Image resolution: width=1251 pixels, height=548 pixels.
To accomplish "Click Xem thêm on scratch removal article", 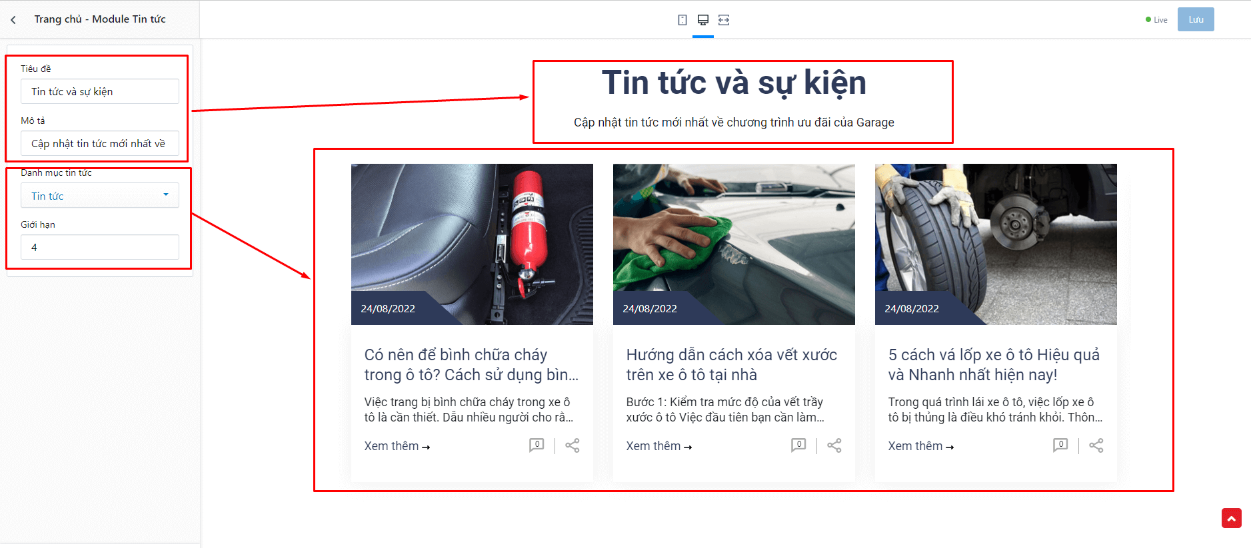I will 659,446.
